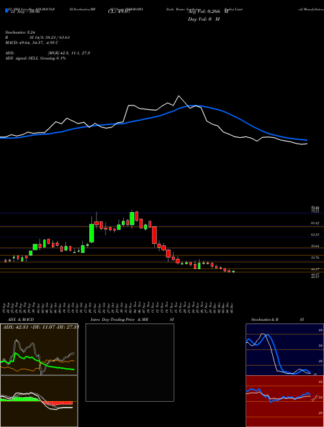Viewport: 324px width, 427px height.
Task: Click the 63.53 price axis label
Action: point(315,234)
